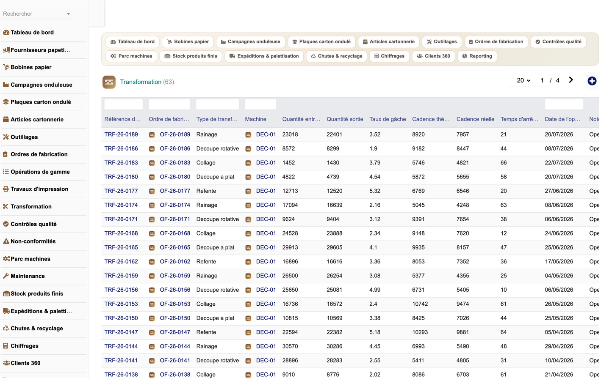Click Ordres de fabrication sidebar icon
This screenshot has height=378, width=612.
pos(6,154)
